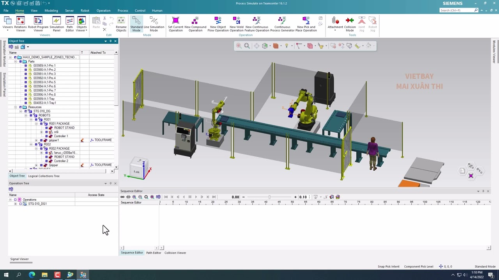
Task: Create a New Weld Operation
Action: 237,24
